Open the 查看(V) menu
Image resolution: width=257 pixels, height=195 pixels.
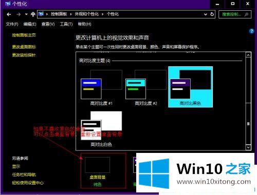(x=48, y=24)
